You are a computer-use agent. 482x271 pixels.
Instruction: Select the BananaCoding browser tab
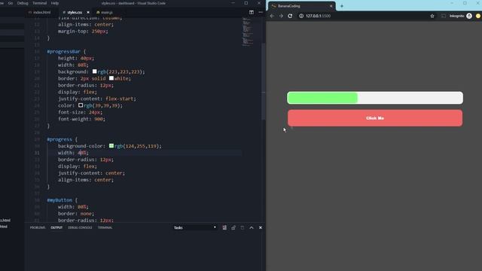(300, 6)
